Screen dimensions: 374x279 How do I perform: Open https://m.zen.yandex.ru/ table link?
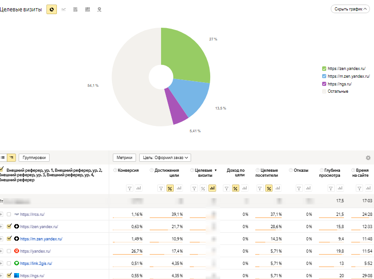click(x=41, y=239)
